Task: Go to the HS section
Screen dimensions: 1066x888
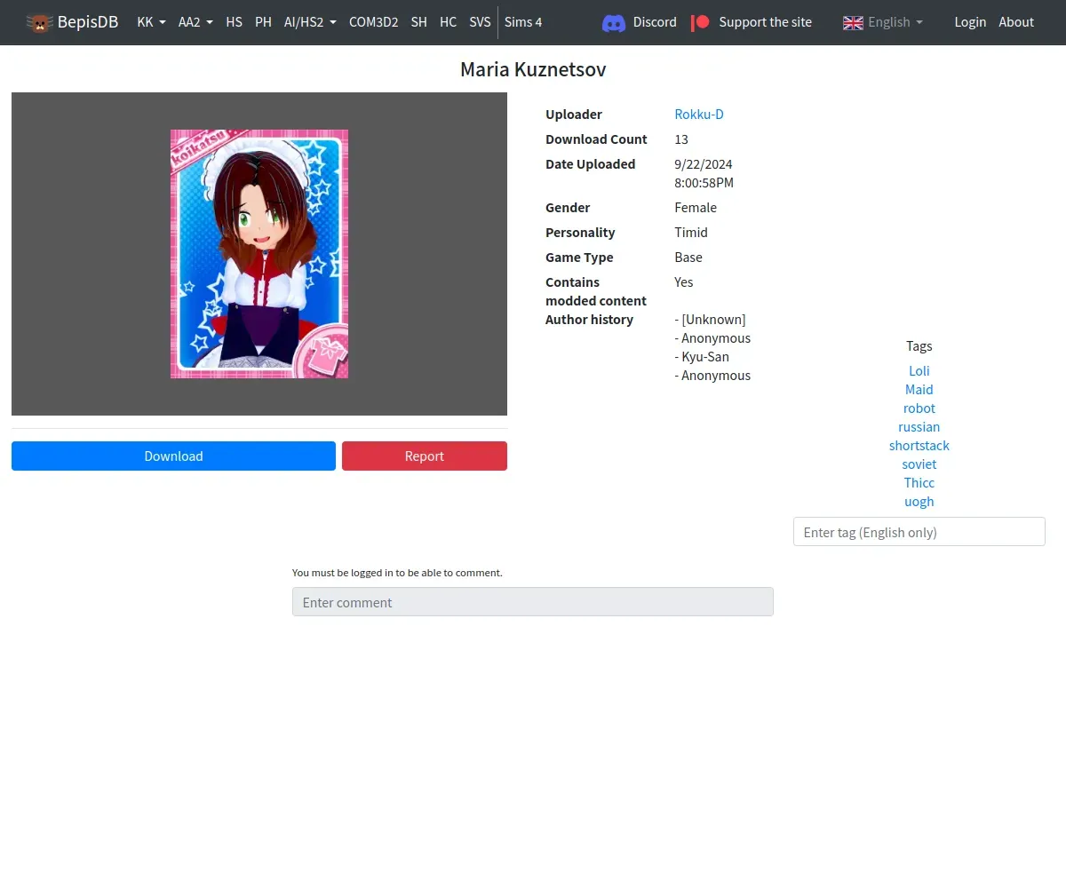Action: click(235, 22)
